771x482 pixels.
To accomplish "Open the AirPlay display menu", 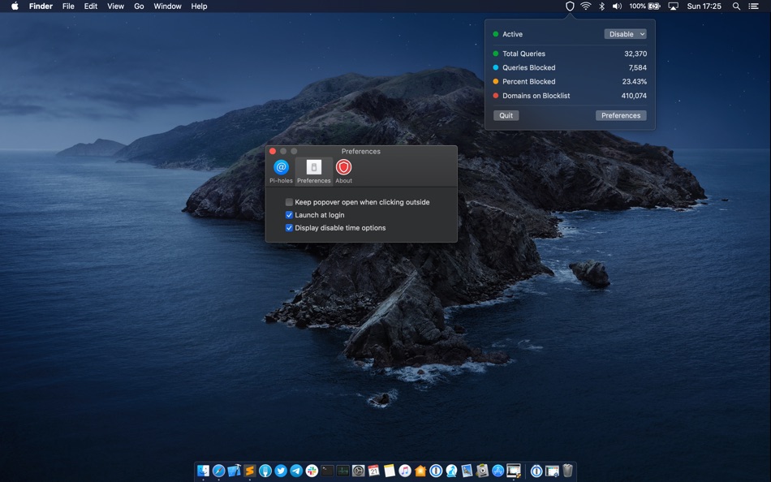I will click(673, 6).
